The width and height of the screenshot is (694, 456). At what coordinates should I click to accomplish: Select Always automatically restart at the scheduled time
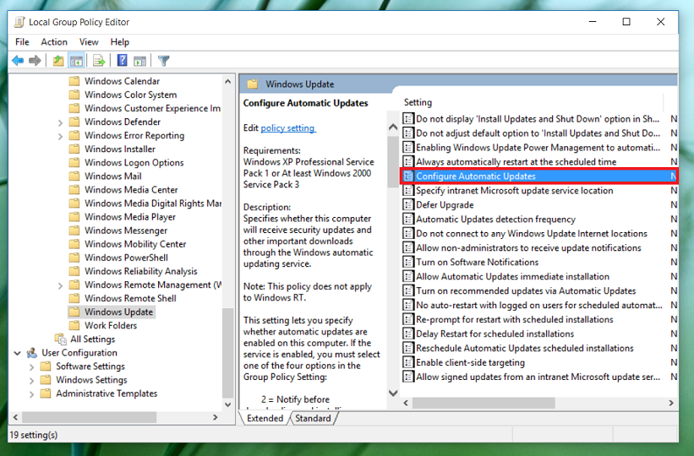tap(516, 161)
